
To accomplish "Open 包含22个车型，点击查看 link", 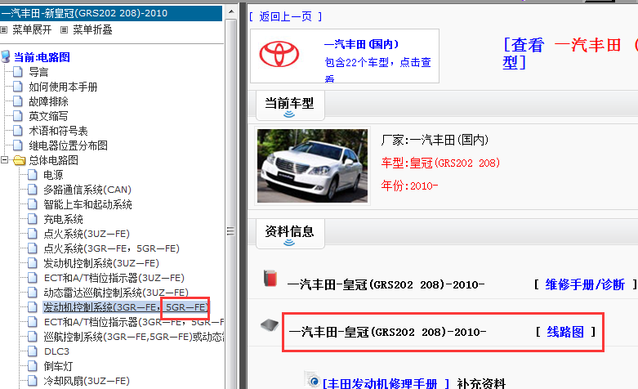I will [x=377, y=70].
